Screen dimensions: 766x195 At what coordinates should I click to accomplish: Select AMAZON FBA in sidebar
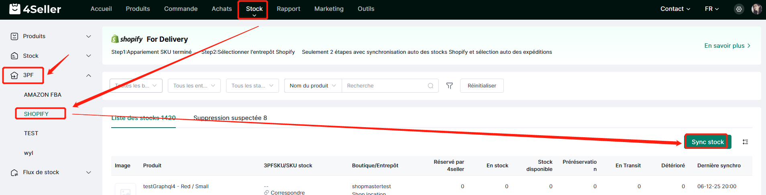pos(43,95)
